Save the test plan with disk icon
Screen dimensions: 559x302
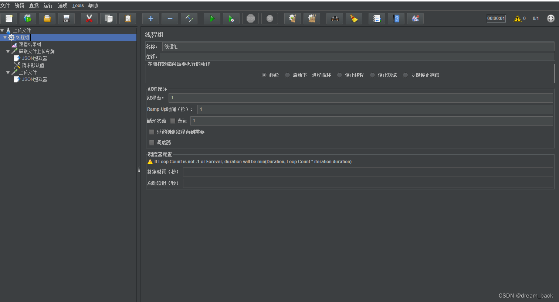pyautogui.click(x=67, y=18)
